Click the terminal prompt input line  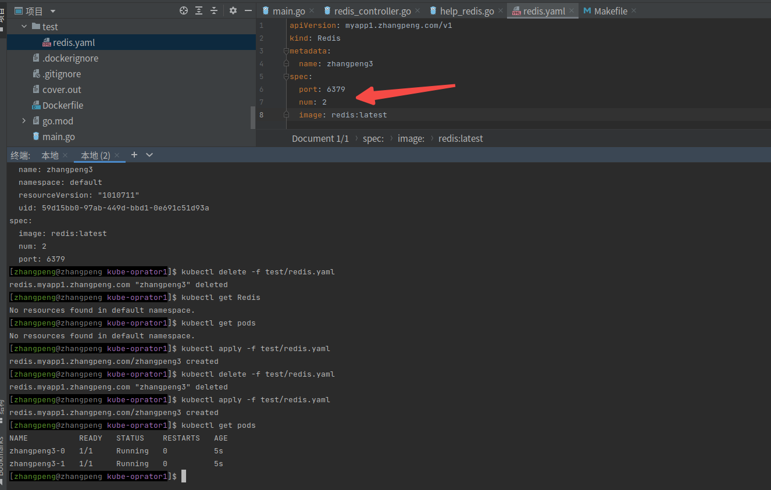coord(389,477)
